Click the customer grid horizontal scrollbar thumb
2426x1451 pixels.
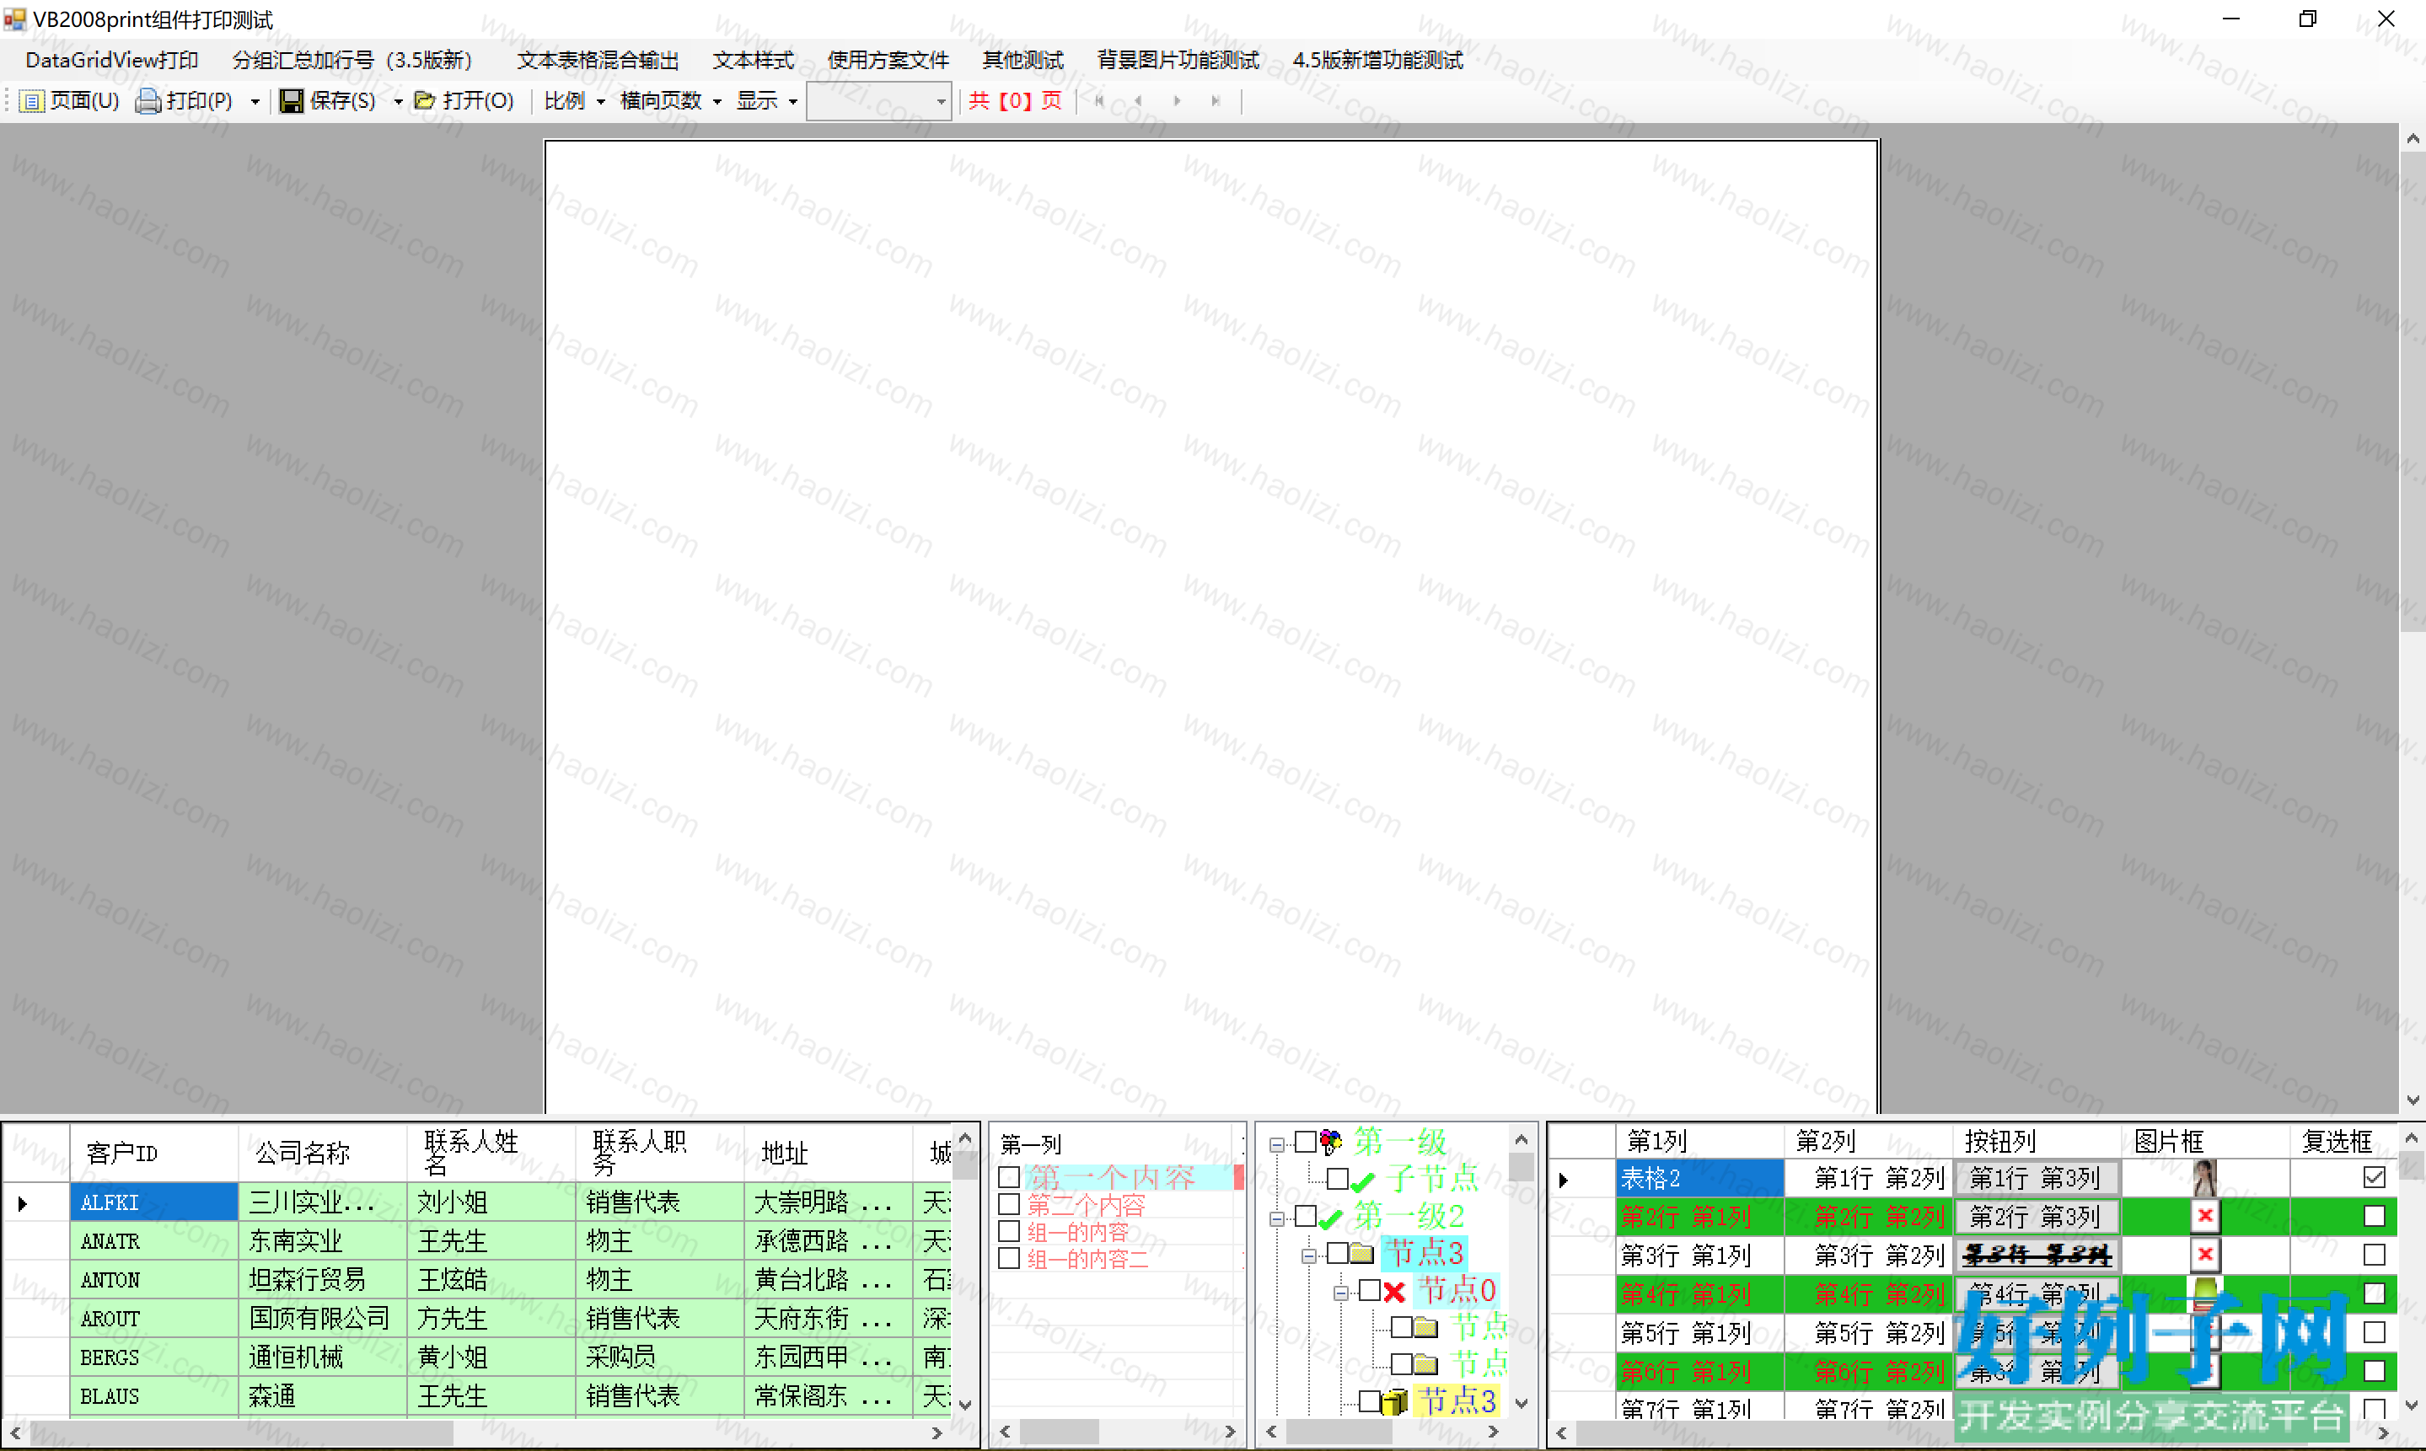(242, 1433)
